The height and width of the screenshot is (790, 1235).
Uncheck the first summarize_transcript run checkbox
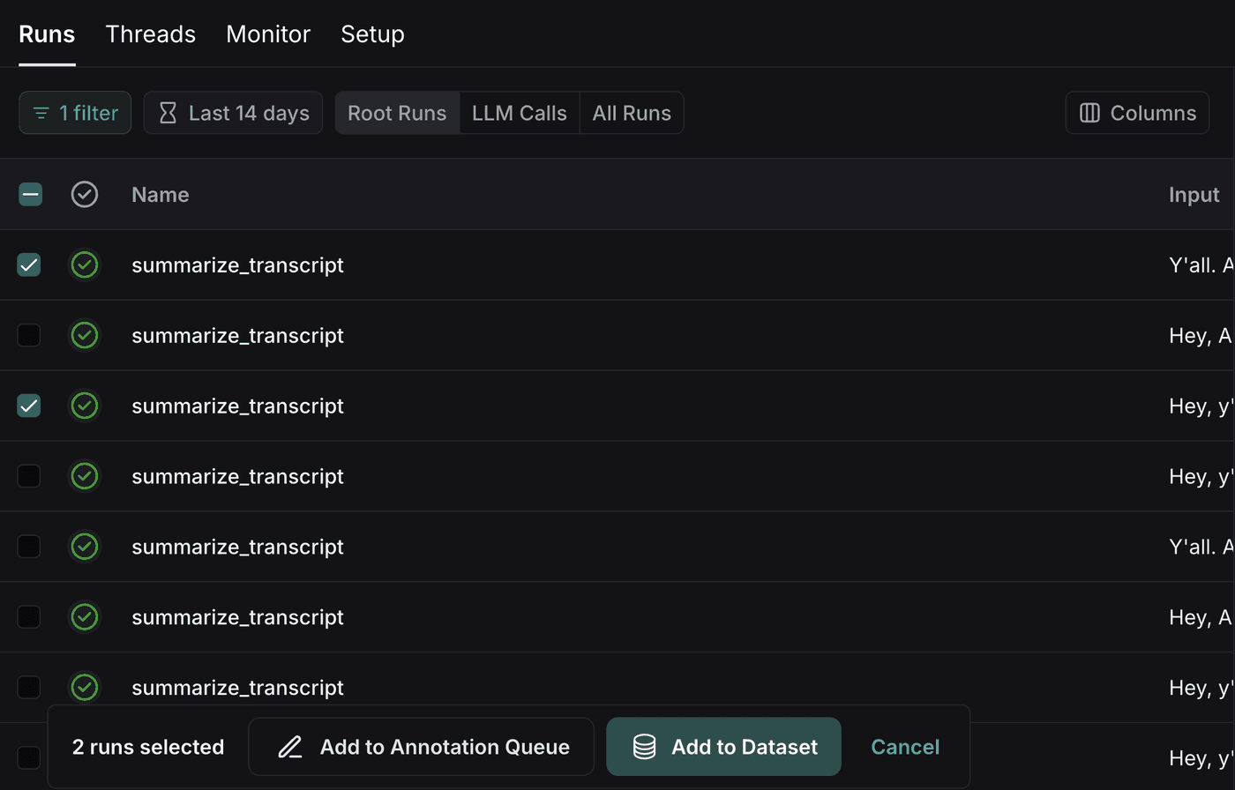click(29, 265)
